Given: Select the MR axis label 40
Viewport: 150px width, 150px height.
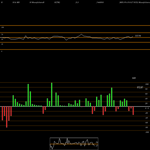Looking at the screenshot, I should [x=146, y=99].
